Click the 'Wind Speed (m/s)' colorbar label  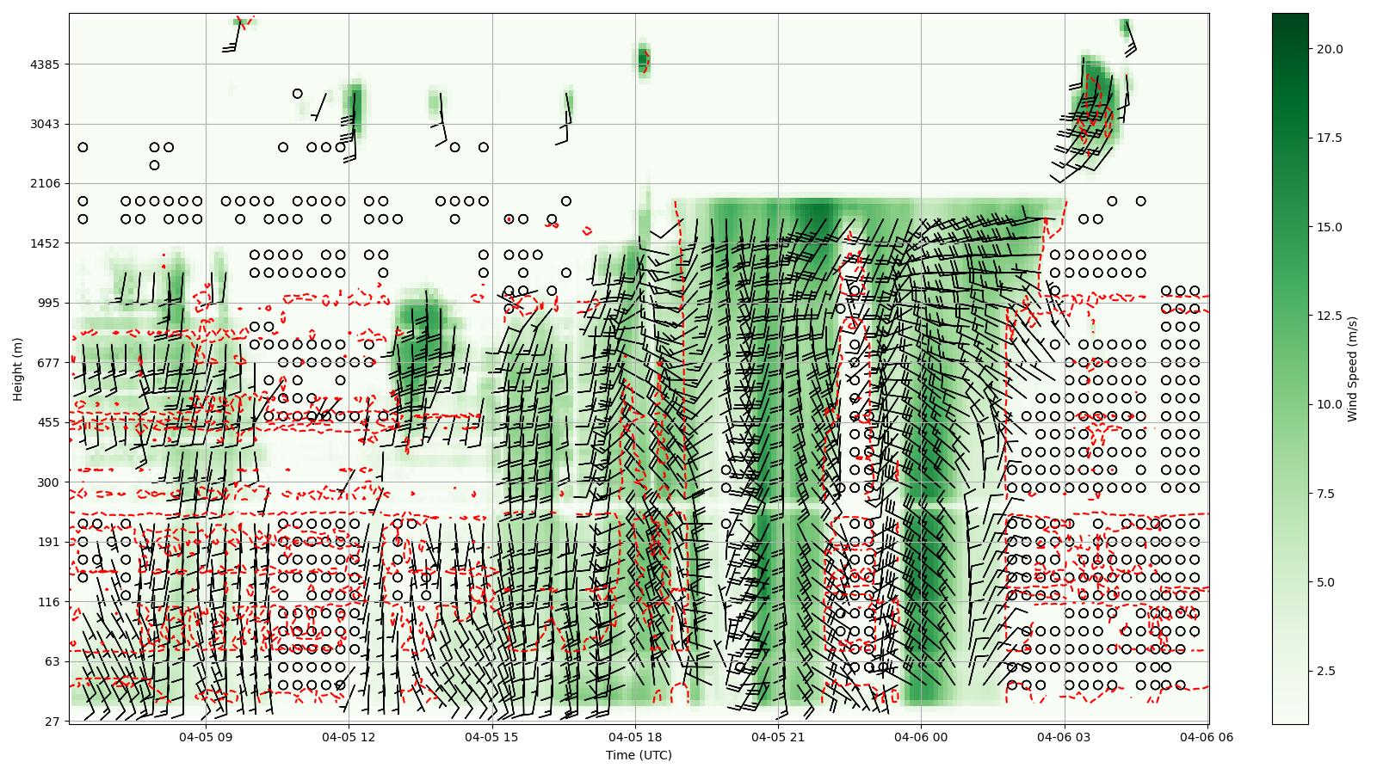click(1352, 369)
